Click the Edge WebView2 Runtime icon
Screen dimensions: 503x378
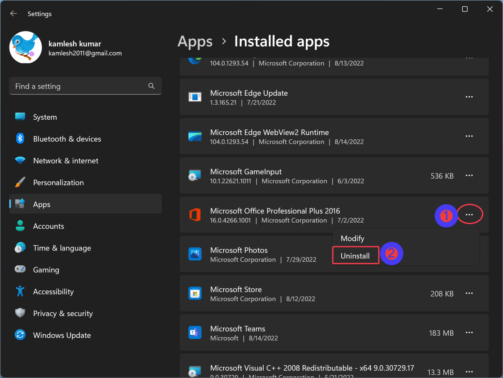[x=195, y=136]
